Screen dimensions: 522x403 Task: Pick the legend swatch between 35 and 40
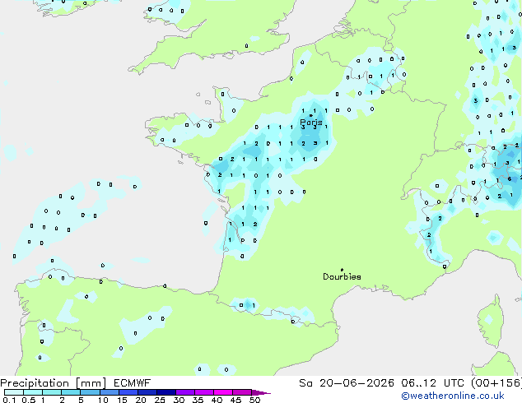204,392
